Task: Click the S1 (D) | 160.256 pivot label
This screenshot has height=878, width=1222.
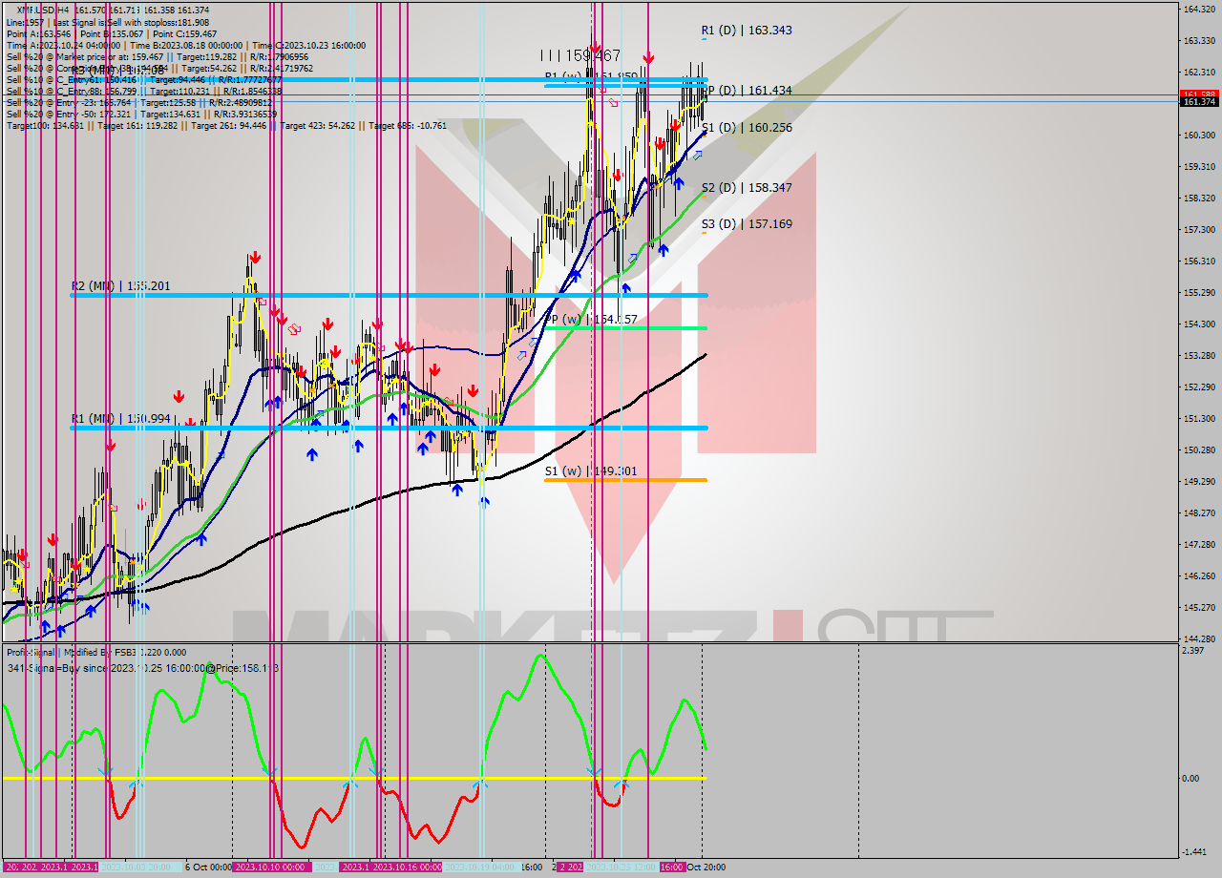Action: click(747, 128)
